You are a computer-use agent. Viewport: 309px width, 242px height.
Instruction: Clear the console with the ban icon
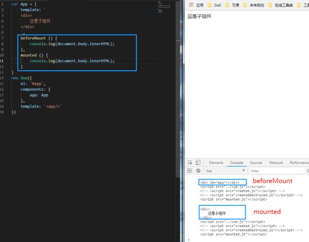pos(198,171)
